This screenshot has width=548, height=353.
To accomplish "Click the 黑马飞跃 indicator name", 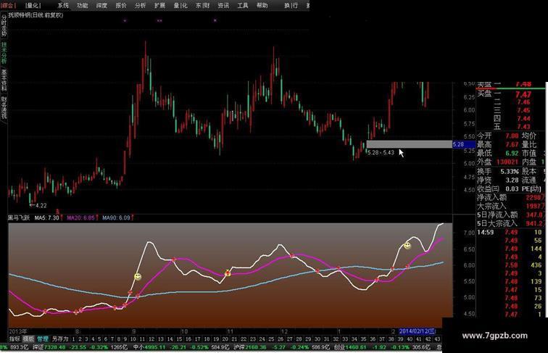I will tap(19, 217).
